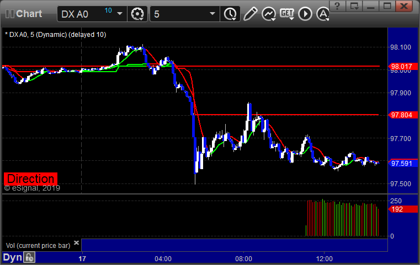420x265 pixels.
Task: Minimize the chart window
Action: [371, 6]
